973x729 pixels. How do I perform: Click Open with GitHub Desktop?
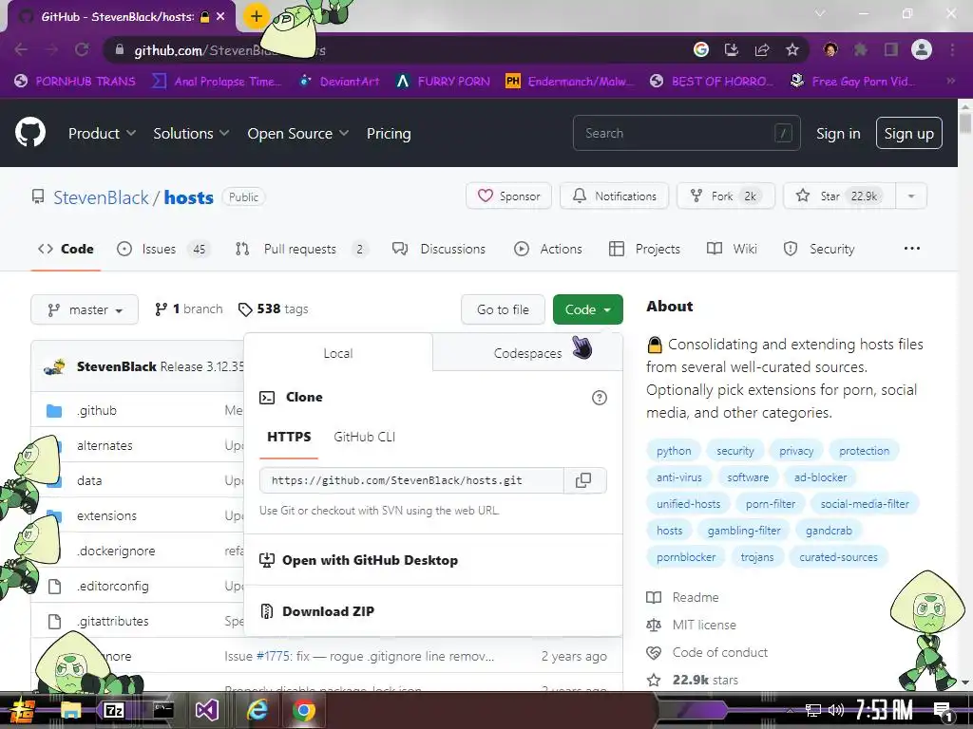point(433,560)
